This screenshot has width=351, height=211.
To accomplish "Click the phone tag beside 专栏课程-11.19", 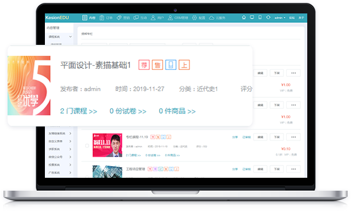I will click(x=163, y=137).
